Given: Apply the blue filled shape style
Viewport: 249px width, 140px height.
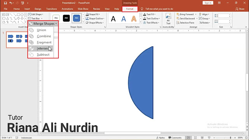Looking at the screenshot, I should [x=77, y=18].
